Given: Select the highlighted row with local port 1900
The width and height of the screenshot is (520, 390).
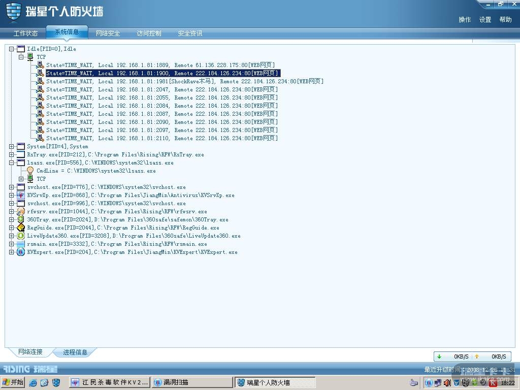Looking at the screenshot, I should pos(163,73).
